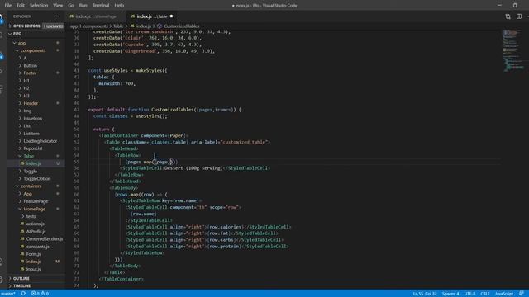Click the 1 UNSAVED badge
529x297 pixels.
tap(53, 26)
